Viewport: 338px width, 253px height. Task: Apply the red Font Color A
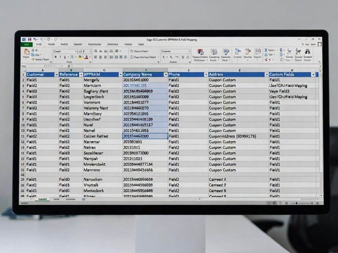tap(87, 57)
